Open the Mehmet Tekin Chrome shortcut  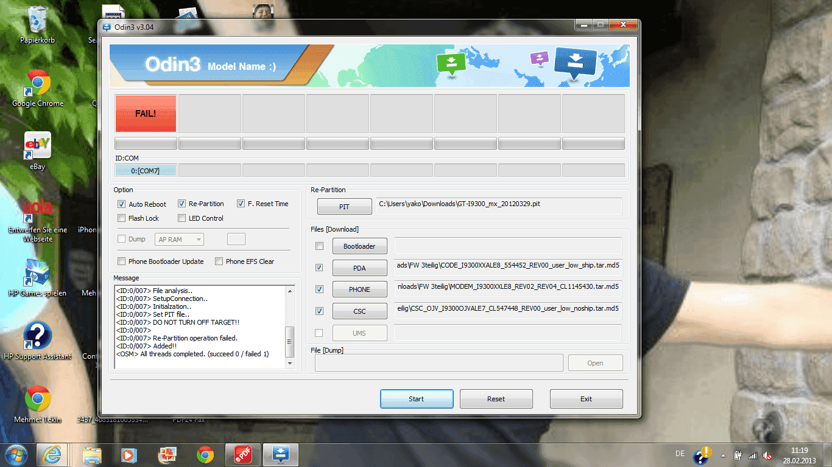point(37,404)
